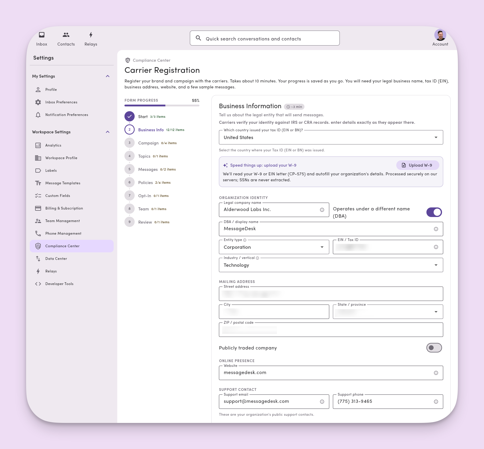484x449 pixels.
Task: Click info icon in DBA display name
Action: pyautogui.click(x=436, y=229)
